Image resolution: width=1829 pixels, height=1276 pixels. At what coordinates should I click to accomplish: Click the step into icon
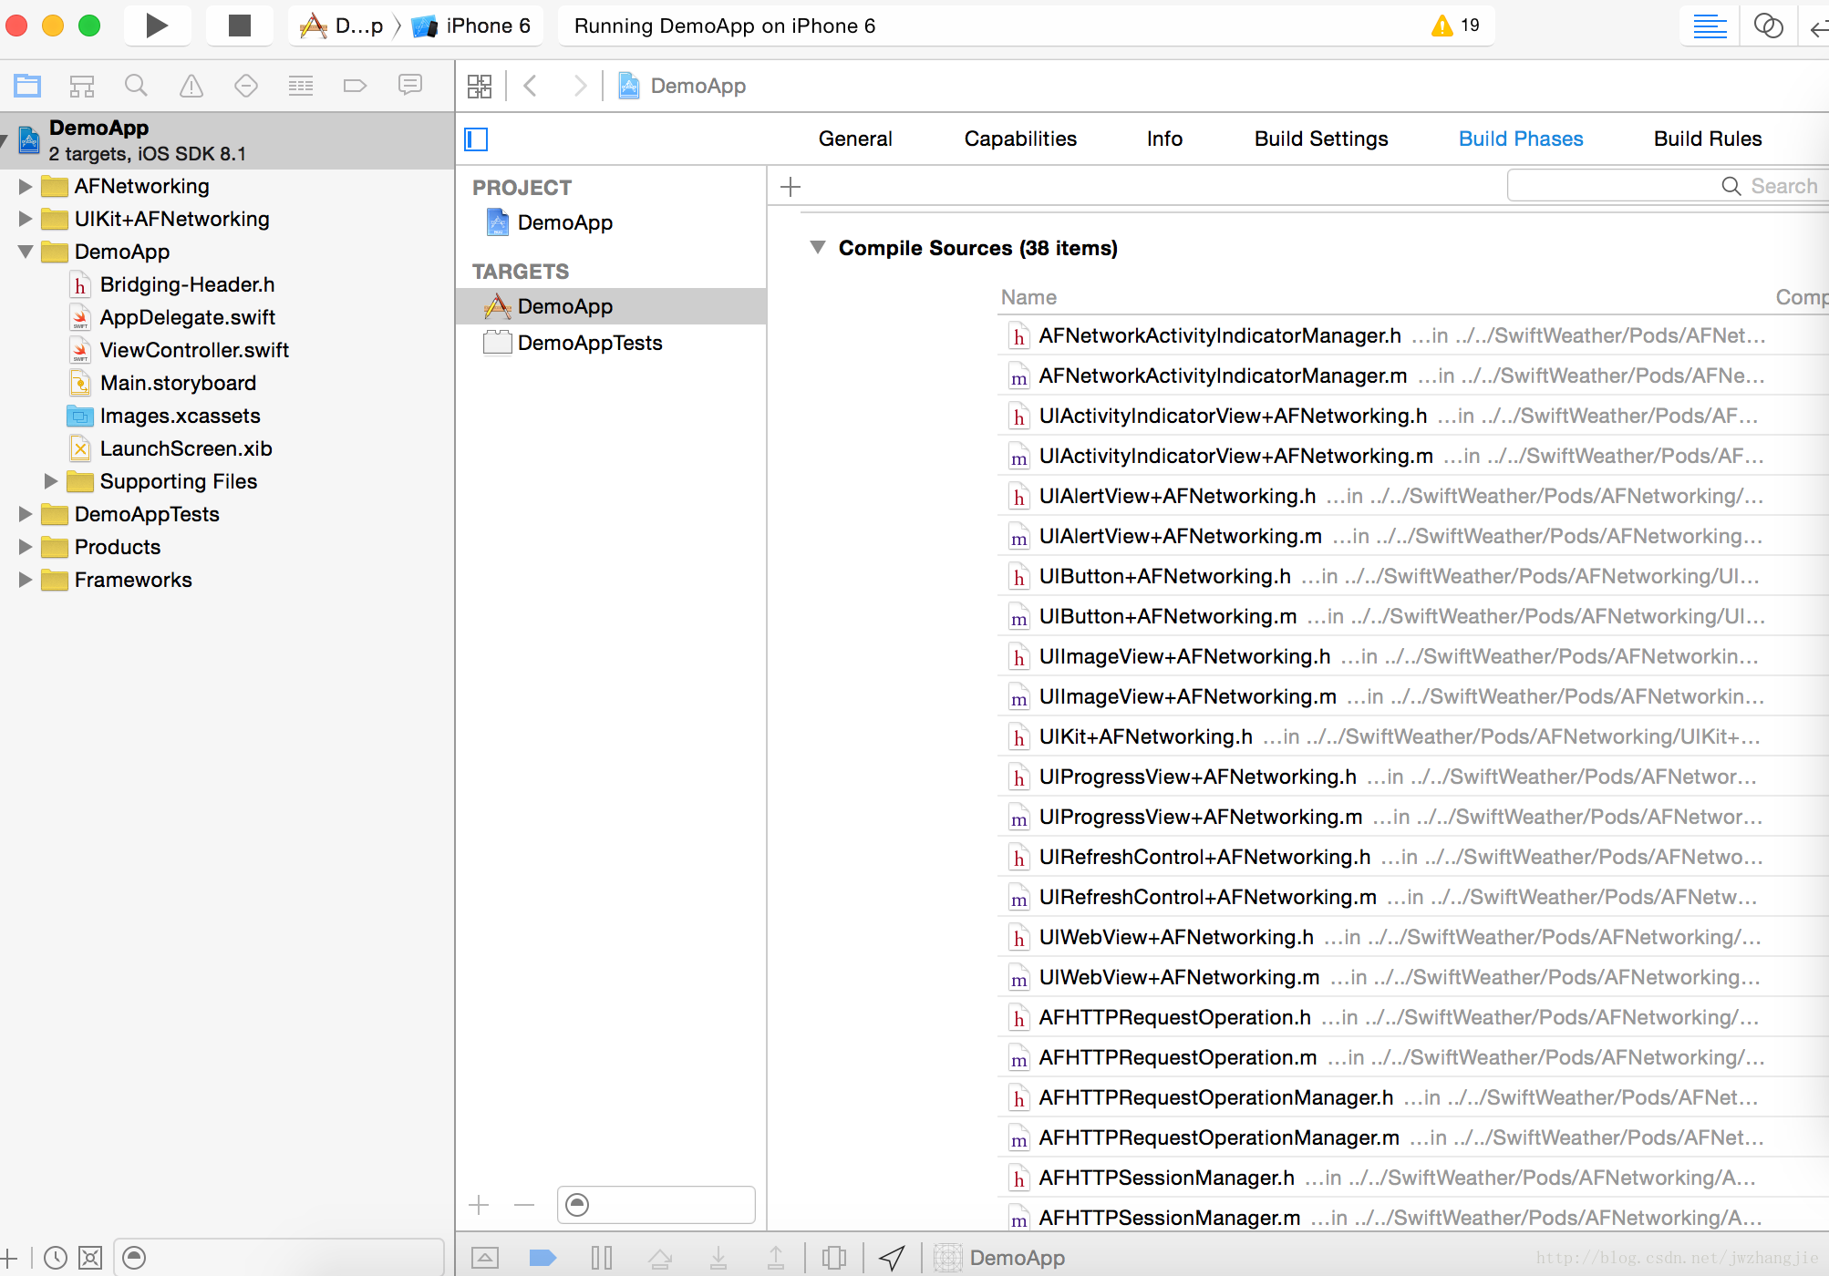point(718,1258)
